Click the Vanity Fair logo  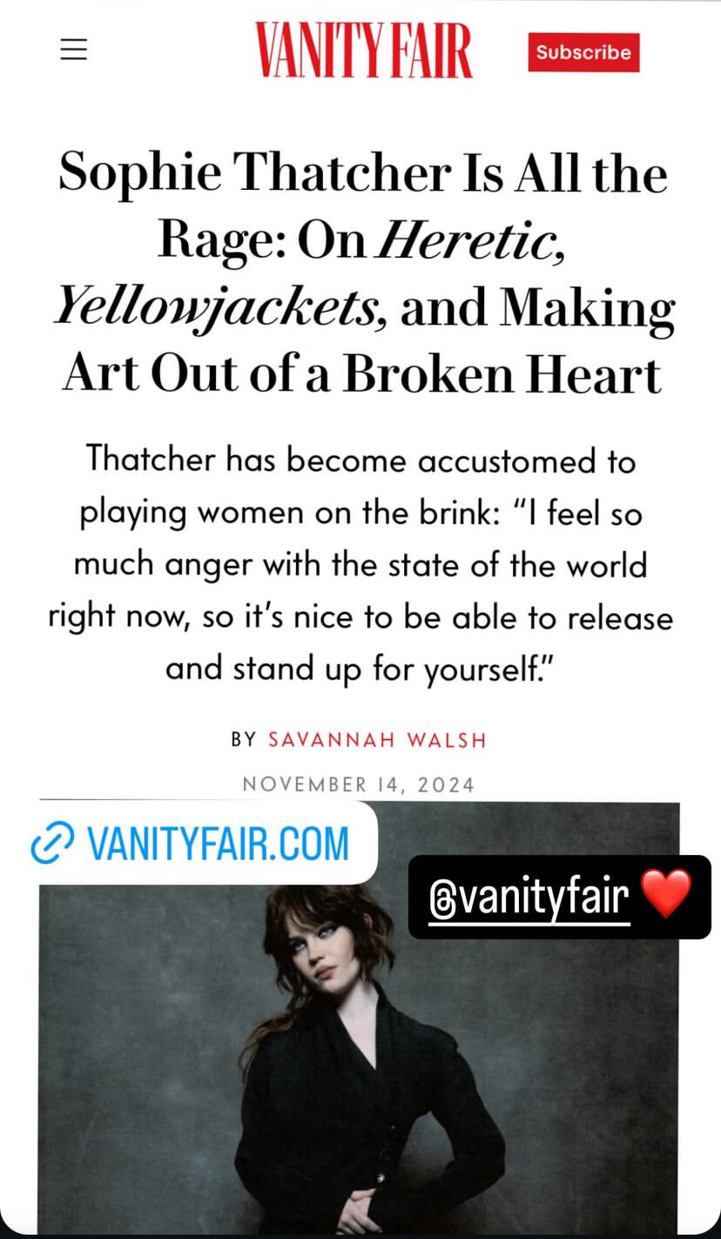pyautogui.click(x=363, y=51)
